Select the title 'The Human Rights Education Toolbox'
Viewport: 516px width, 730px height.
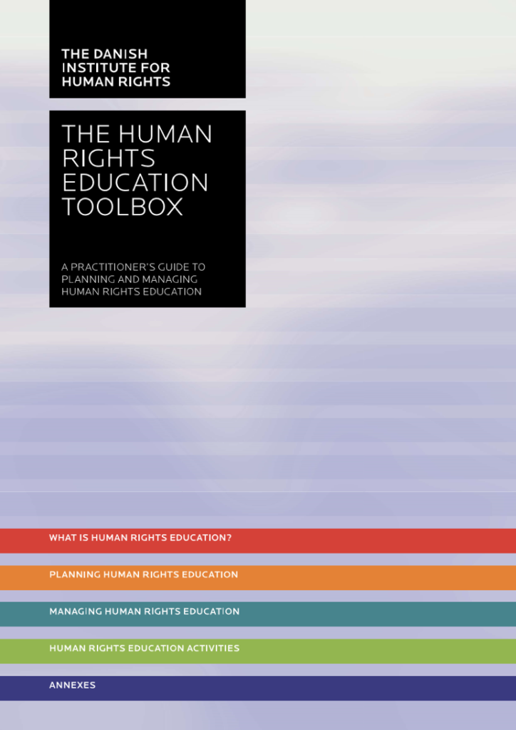137,170
